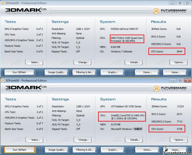This screenshot has width=192, height=155.
Task: Open Details... in top window System panel
Action: click(x=134, y=62)
